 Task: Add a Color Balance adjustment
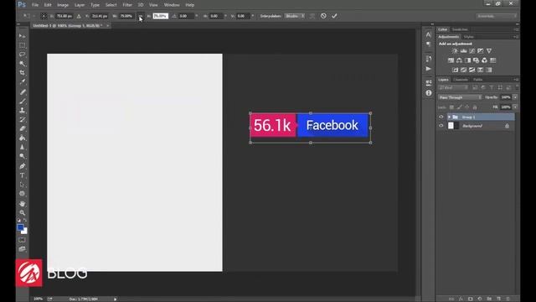[x=459, y=60]
